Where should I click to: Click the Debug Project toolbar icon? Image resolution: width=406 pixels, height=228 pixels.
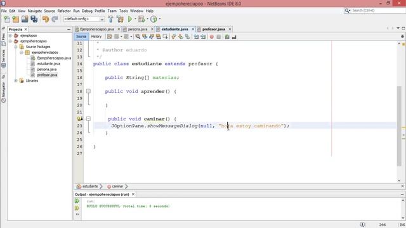pyautogui.click(x=141, y=19)
